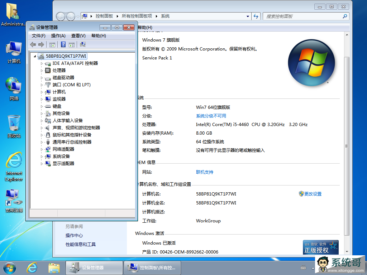
Task: Click the system window vertical scrollbar thumb
Action: (347, 146)
